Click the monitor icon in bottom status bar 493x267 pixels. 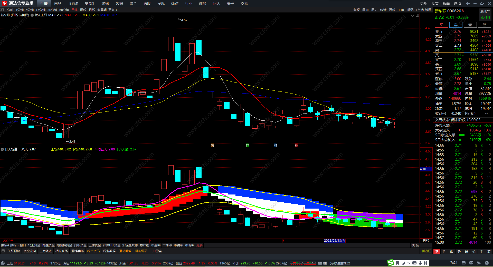(471, 263)
